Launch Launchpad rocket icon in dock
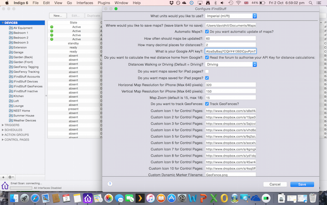This screenshot has width=327, height=205. tap(24, 198)
